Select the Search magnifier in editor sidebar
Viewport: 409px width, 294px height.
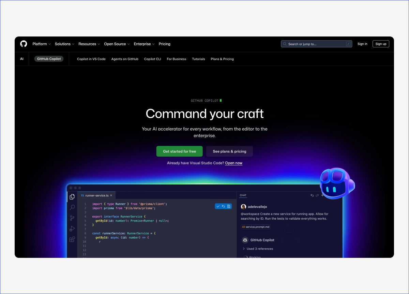pos(72,207)
